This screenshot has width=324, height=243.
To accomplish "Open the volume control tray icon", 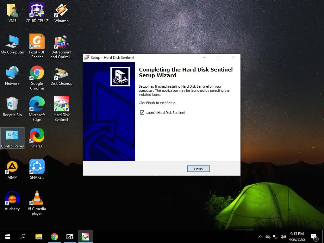I will [x=283, y=237].
